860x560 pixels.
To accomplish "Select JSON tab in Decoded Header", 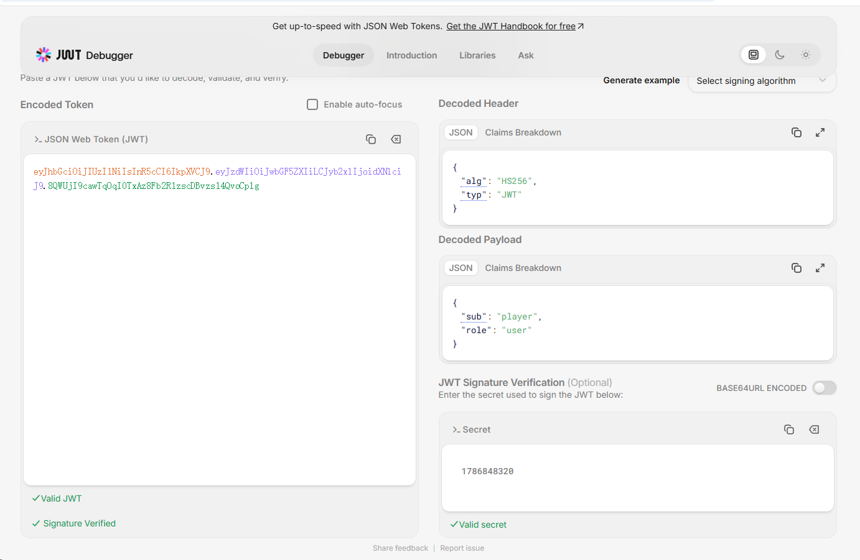I will click(x=461, y=132).
